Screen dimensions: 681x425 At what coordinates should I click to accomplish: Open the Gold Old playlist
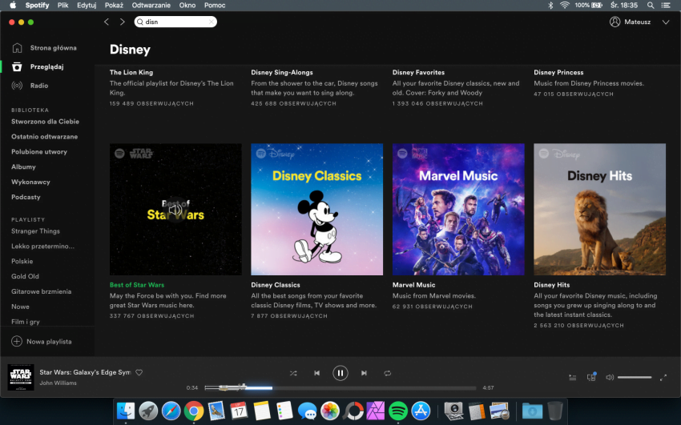25,276
